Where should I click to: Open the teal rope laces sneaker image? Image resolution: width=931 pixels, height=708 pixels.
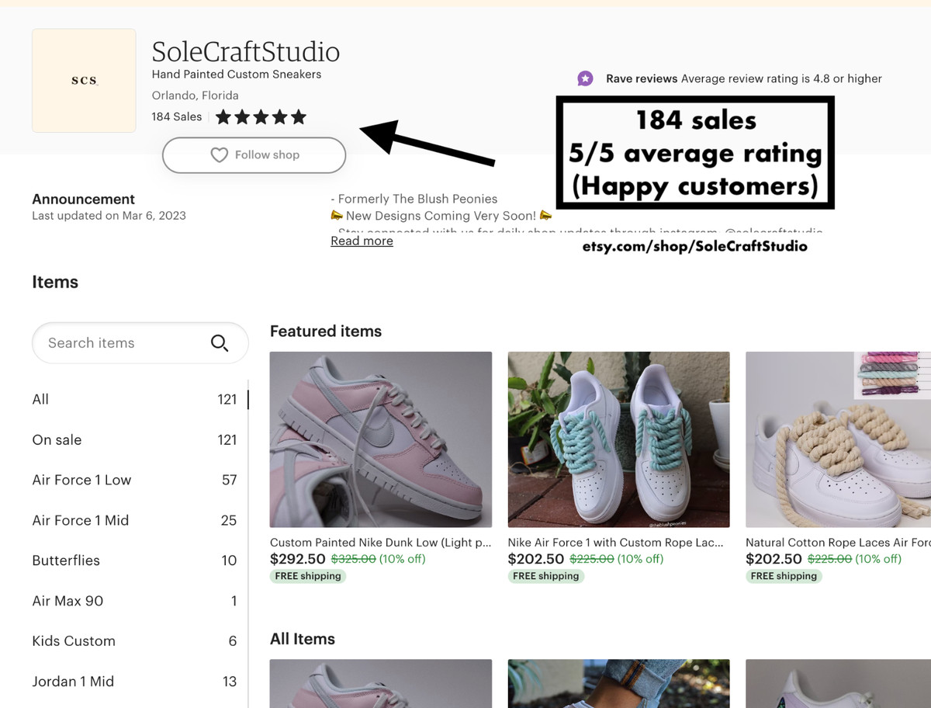[618, 439]
